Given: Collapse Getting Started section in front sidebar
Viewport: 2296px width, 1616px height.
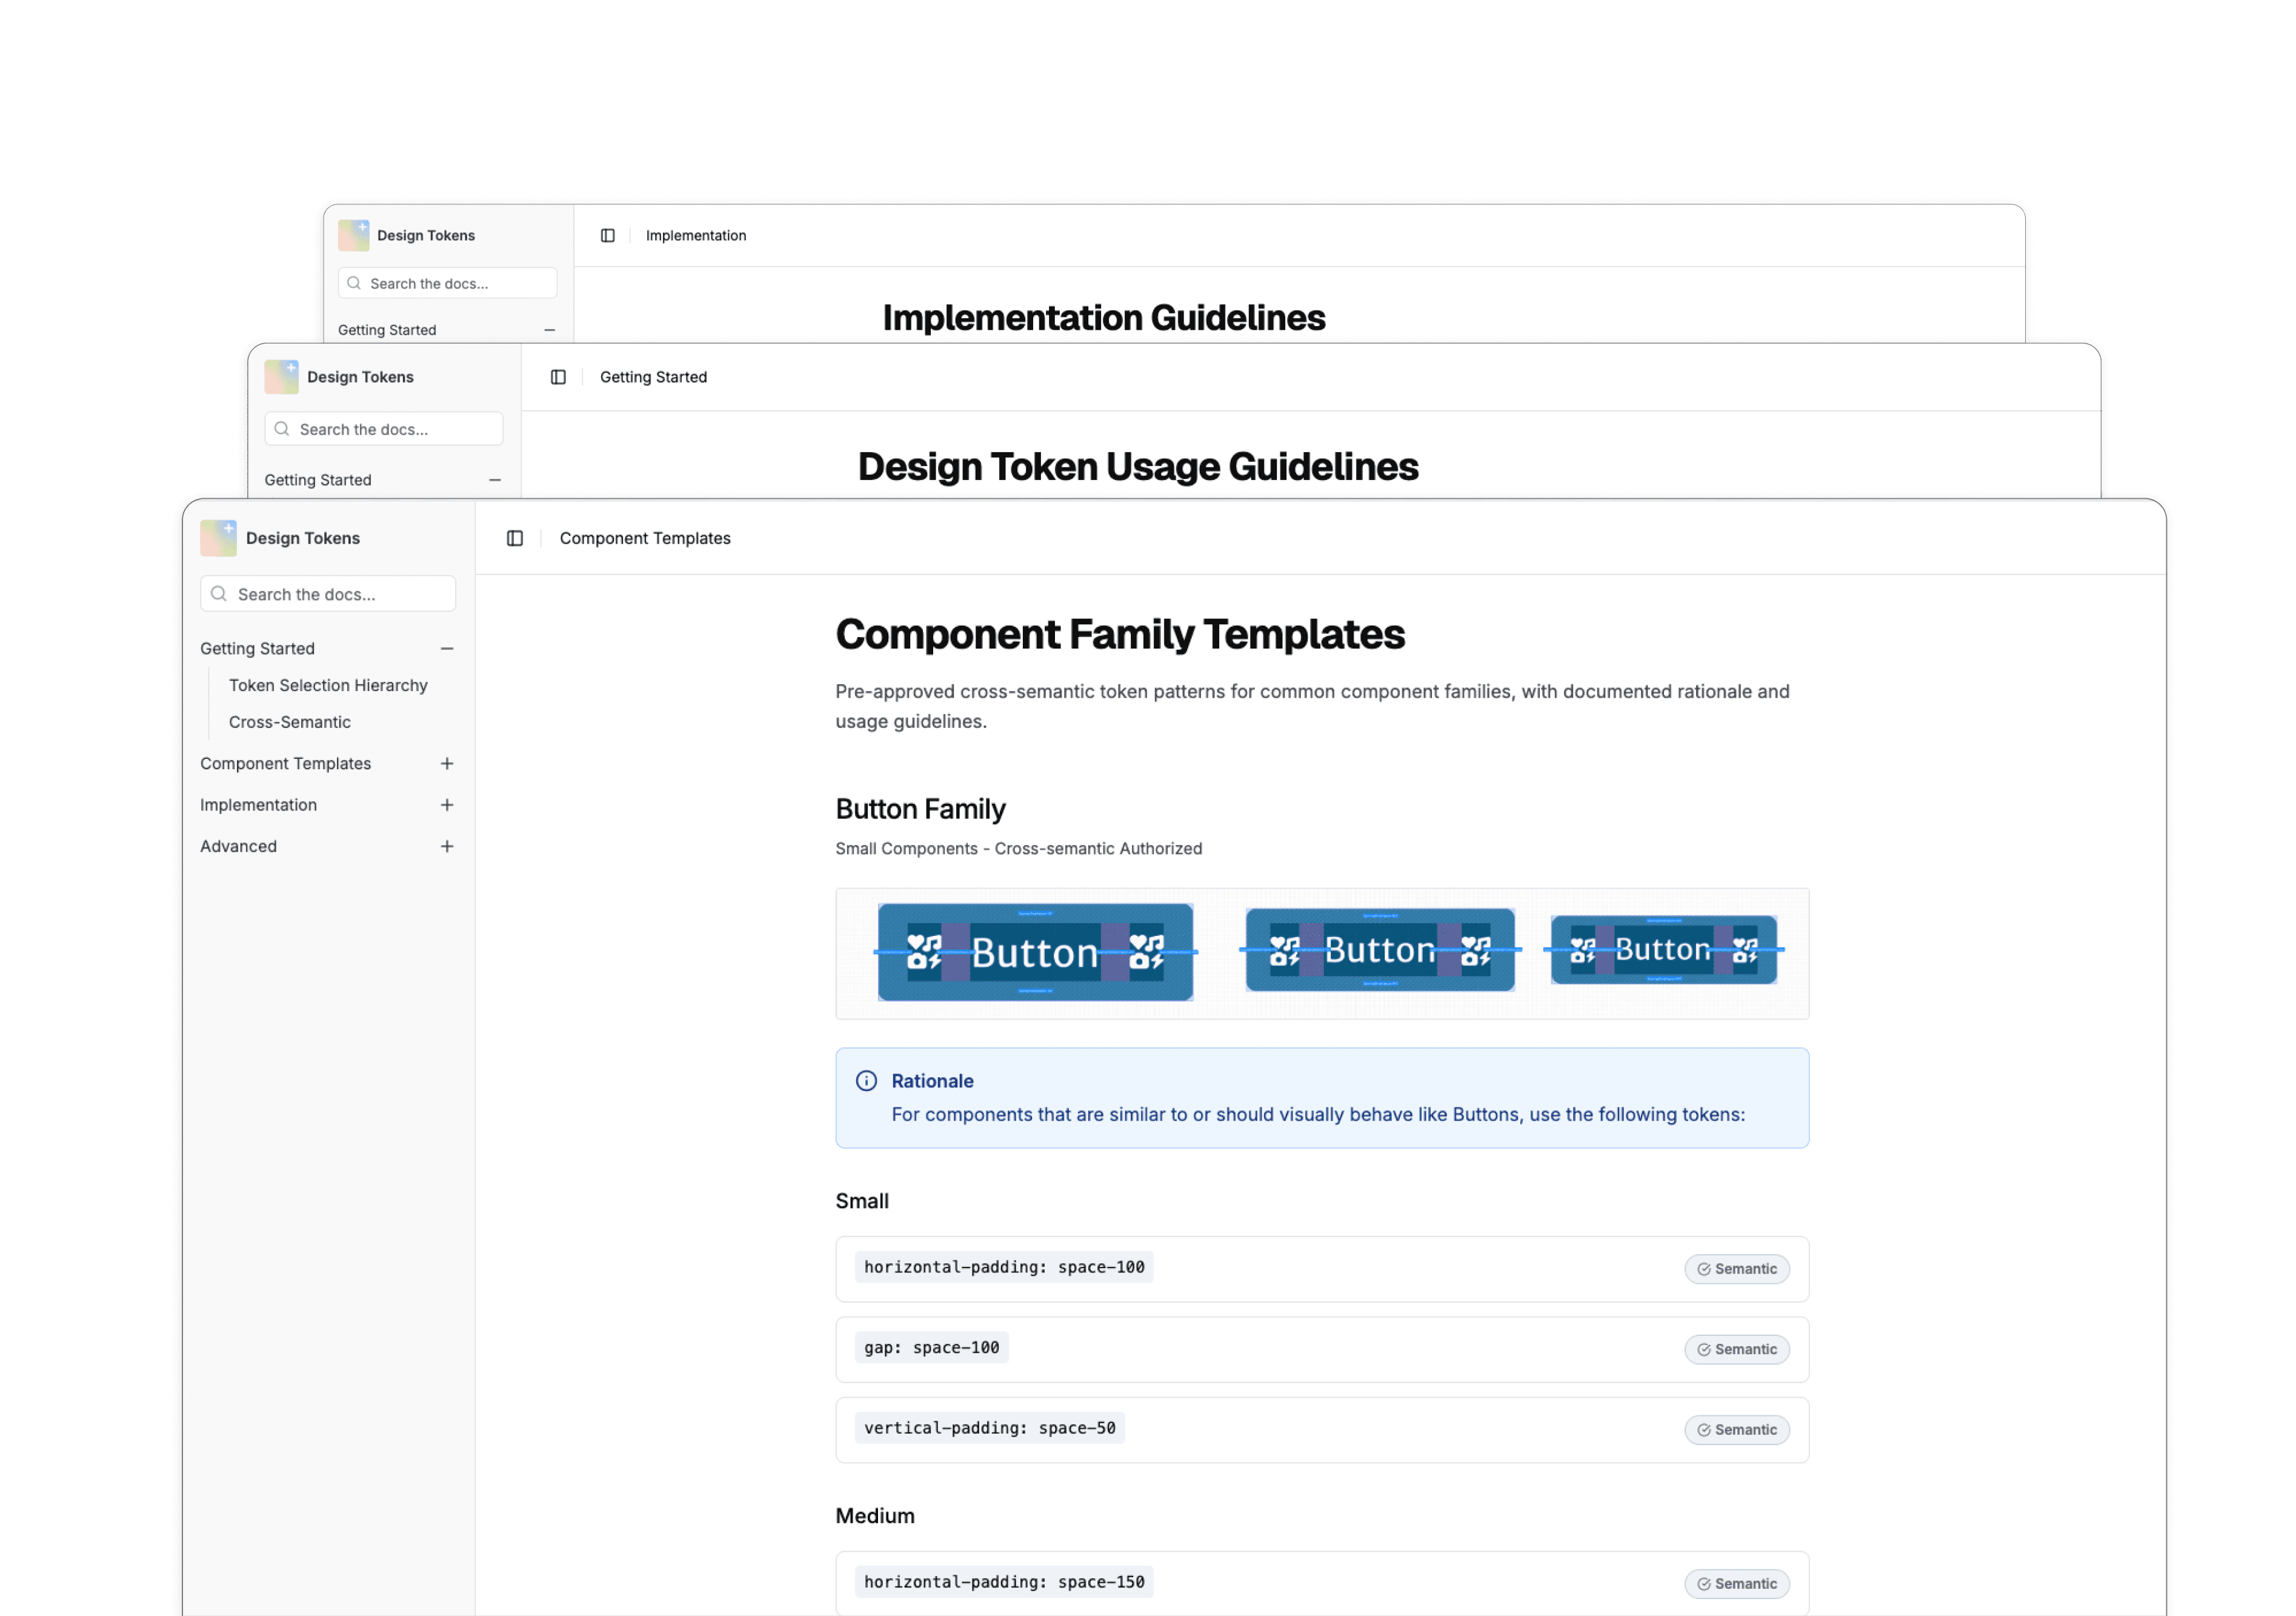Looking at the screenshot, I should pyautogui.click(x=447, y=649).
